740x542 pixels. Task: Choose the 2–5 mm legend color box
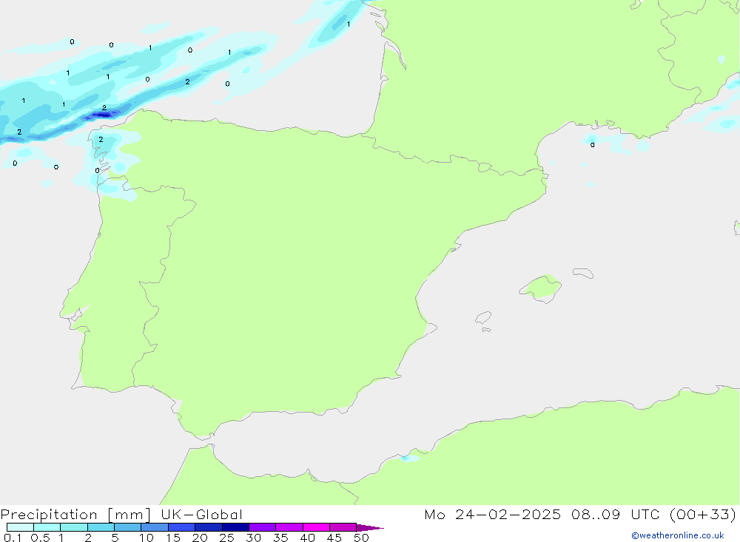pos(101,527)
